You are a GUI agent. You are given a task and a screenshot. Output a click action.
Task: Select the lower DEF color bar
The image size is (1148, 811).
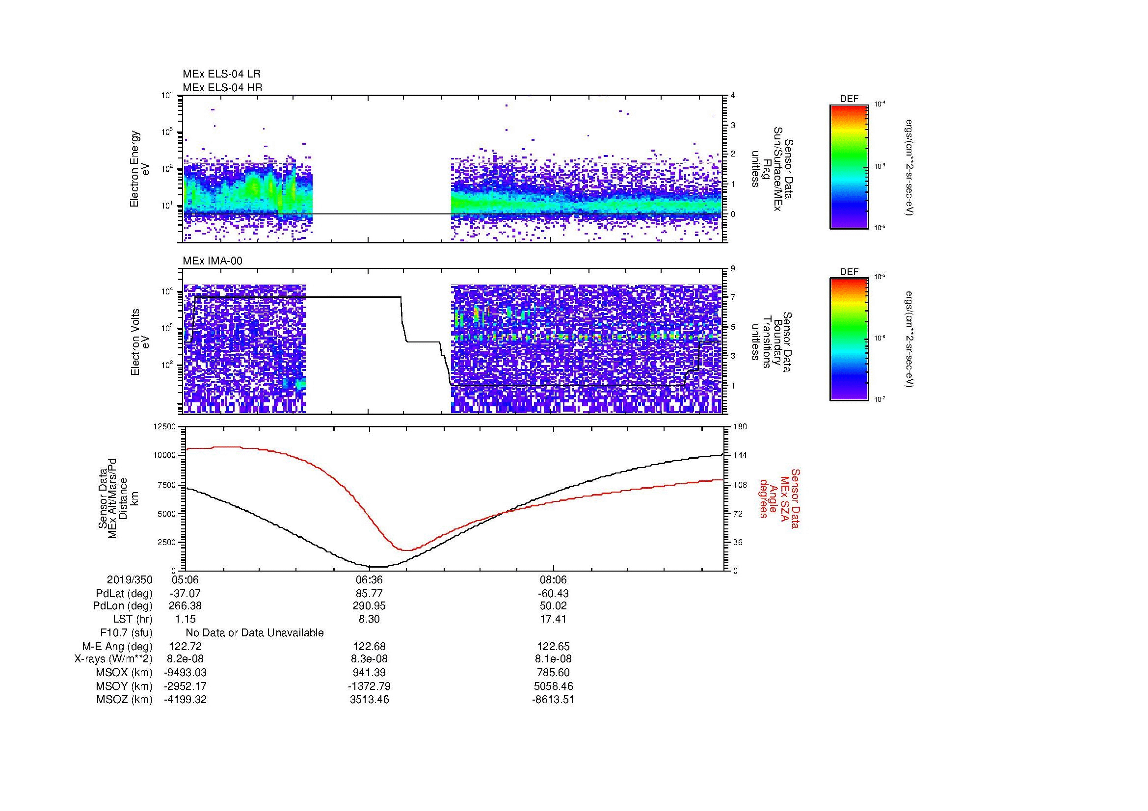pyautogui.click(x=849, y=340)
